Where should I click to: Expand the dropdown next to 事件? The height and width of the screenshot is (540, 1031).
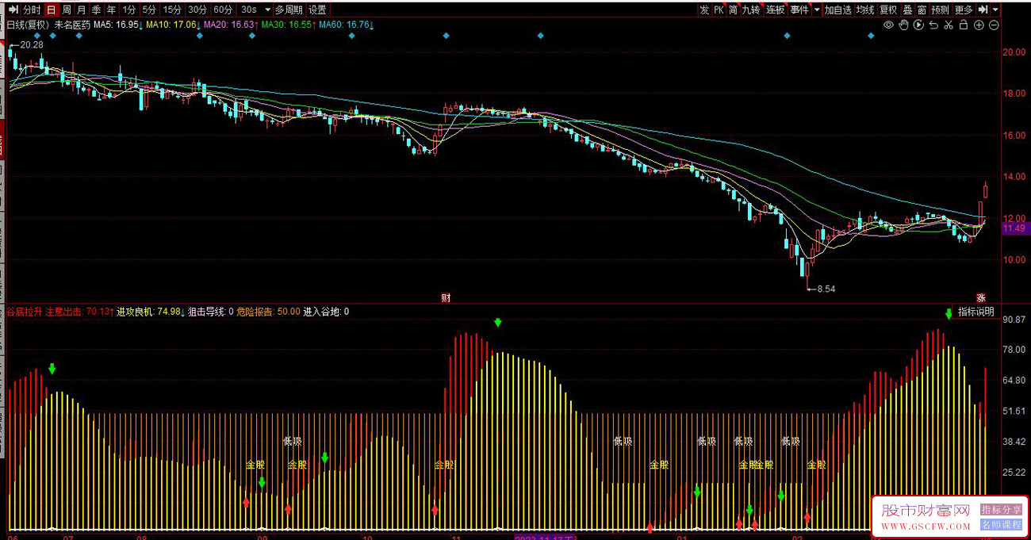[817, 10]
